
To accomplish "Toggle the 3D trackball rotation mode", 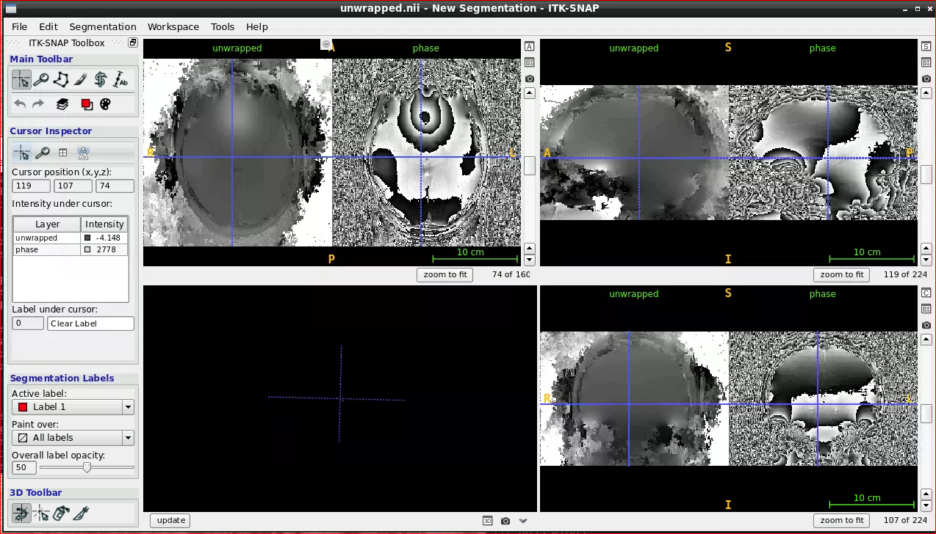I will click(x=21, y=513).
